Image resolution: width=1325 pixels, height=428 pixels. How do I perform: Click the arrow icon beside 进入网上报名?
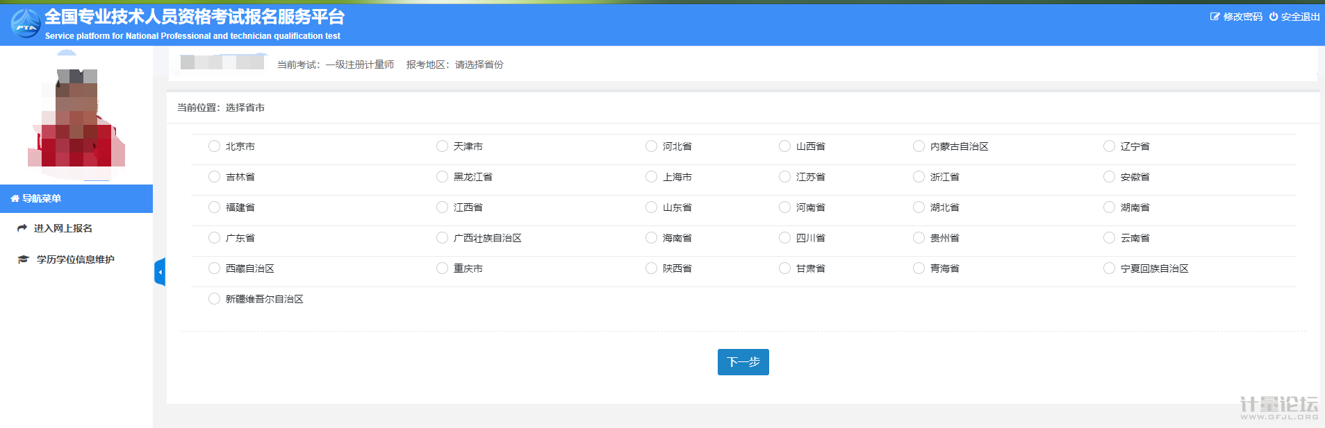tap(22, 228)
